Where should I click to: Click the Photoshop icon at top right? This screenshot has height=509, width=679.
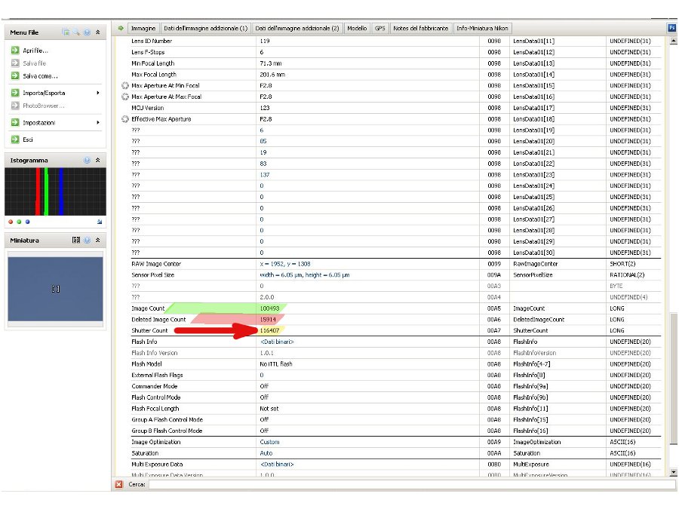[x=671, y=28]
